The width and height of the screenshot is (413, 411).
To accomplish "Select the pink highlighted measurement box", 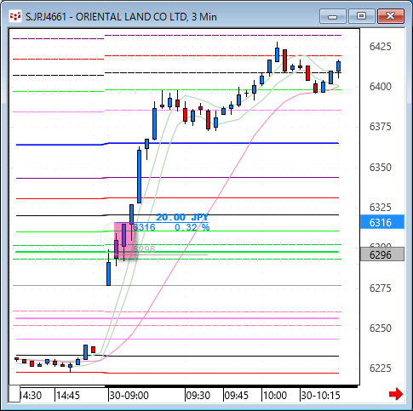I will pos(125,240).
